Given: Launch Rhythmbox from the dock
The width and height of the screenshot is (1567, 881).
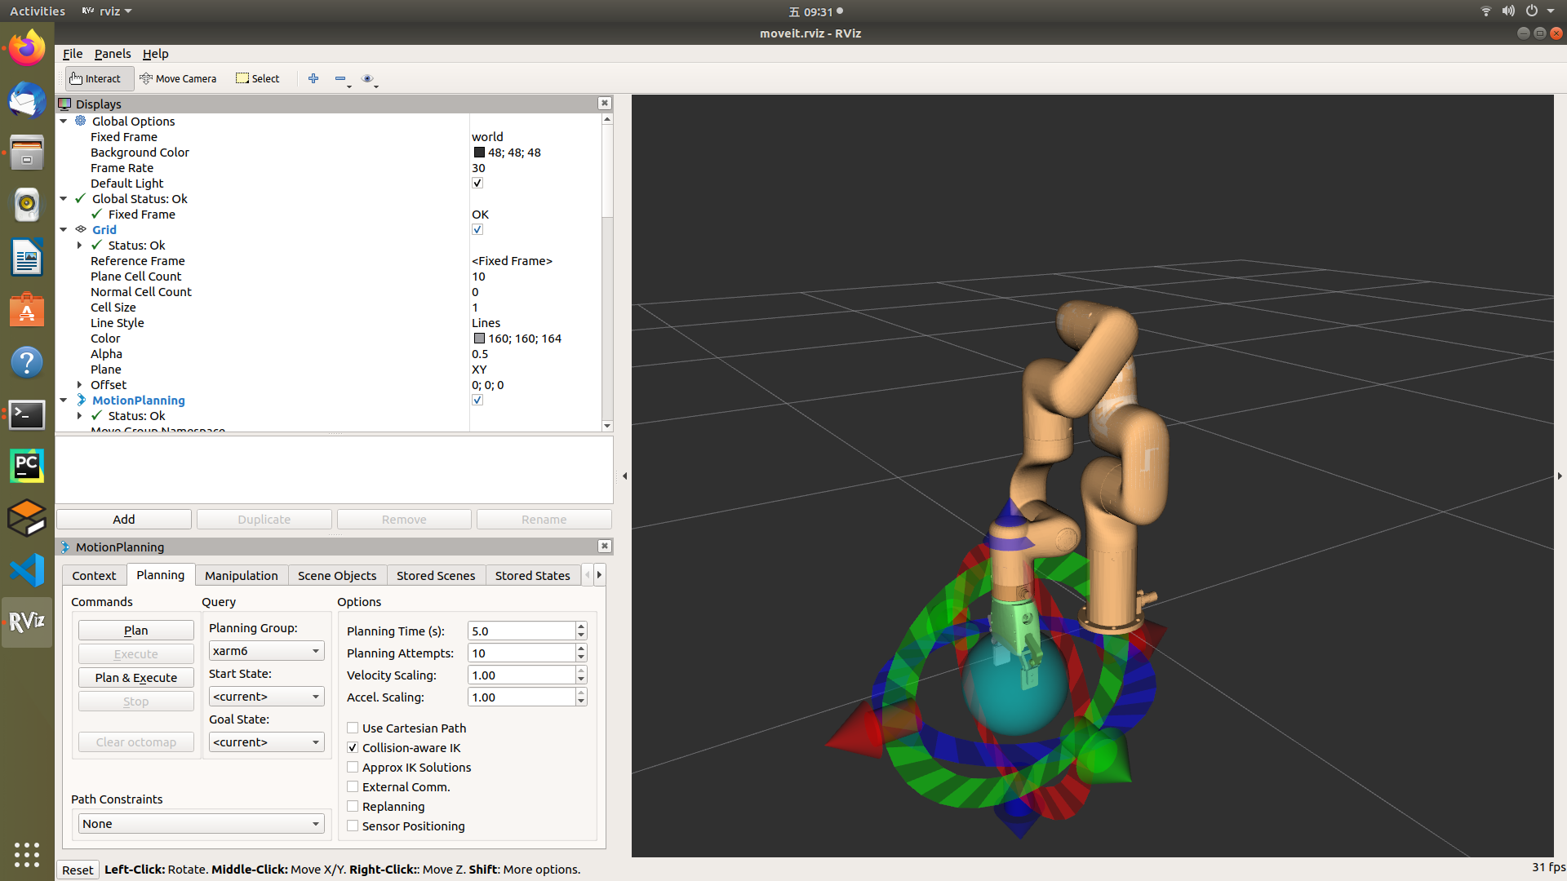Looking at the screenshot, I should coord(27,205).
